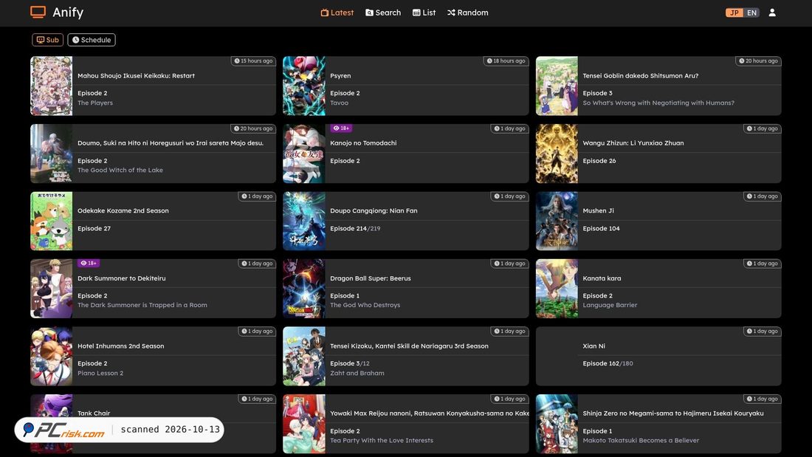This screenshot has width=812, height=457.
Task: Switch title language to JP
Action: pos(734,13)
